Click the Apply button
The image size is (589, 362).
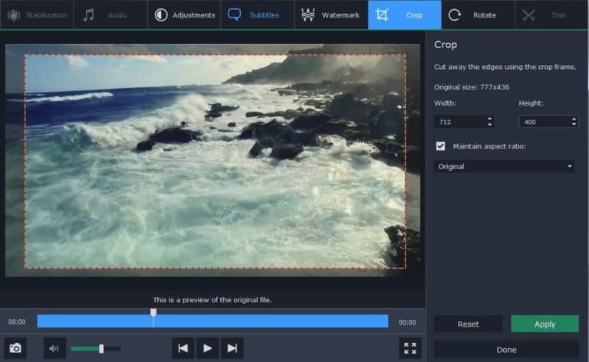point(545,324)
